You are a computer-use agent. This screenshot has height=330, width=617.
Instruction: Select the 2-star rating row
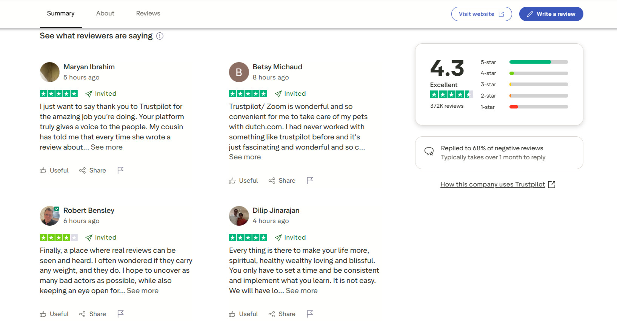click(524, 96)
